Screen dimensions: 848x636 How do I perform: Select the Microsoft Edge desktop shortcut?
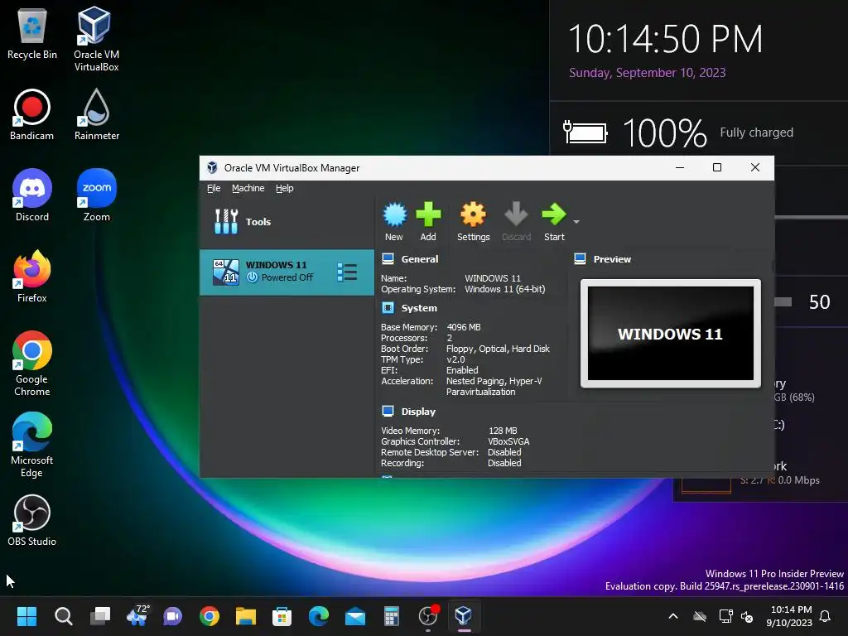pos(32,445)
